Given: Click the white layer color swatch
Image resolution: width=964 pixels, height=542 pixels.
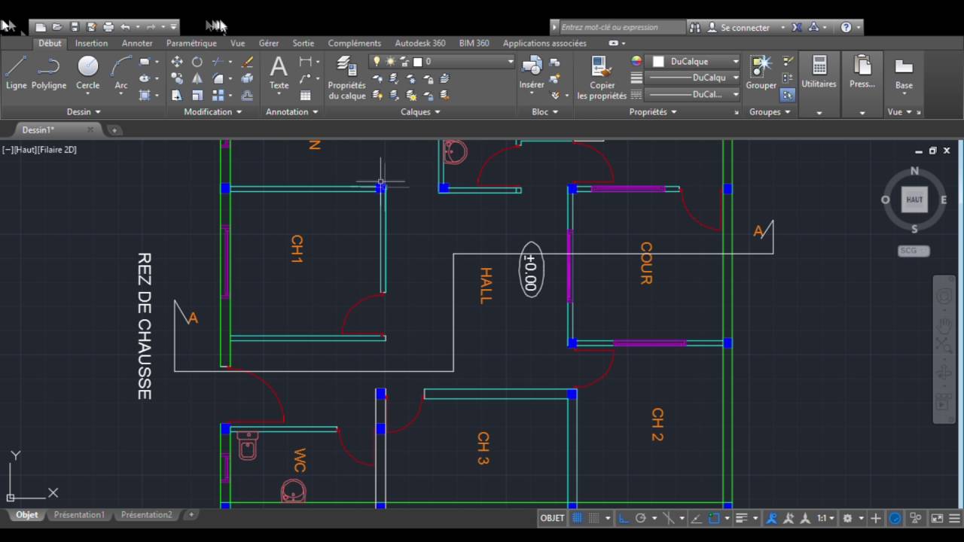Looking at the screenshot, I should (418, 62).
